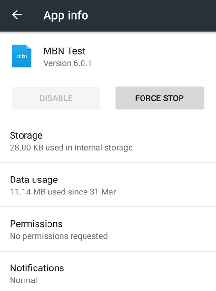Tap the Version 6.0.1 text

tap(68, 63)
